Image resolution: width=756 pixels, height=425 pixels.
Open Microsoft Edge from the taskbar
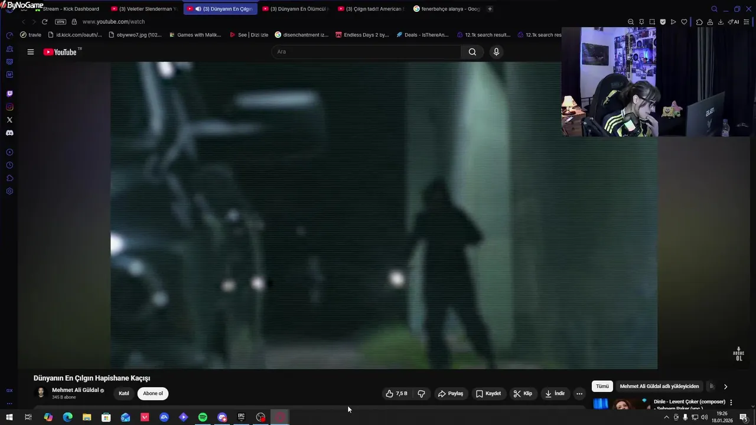(68, 417)
